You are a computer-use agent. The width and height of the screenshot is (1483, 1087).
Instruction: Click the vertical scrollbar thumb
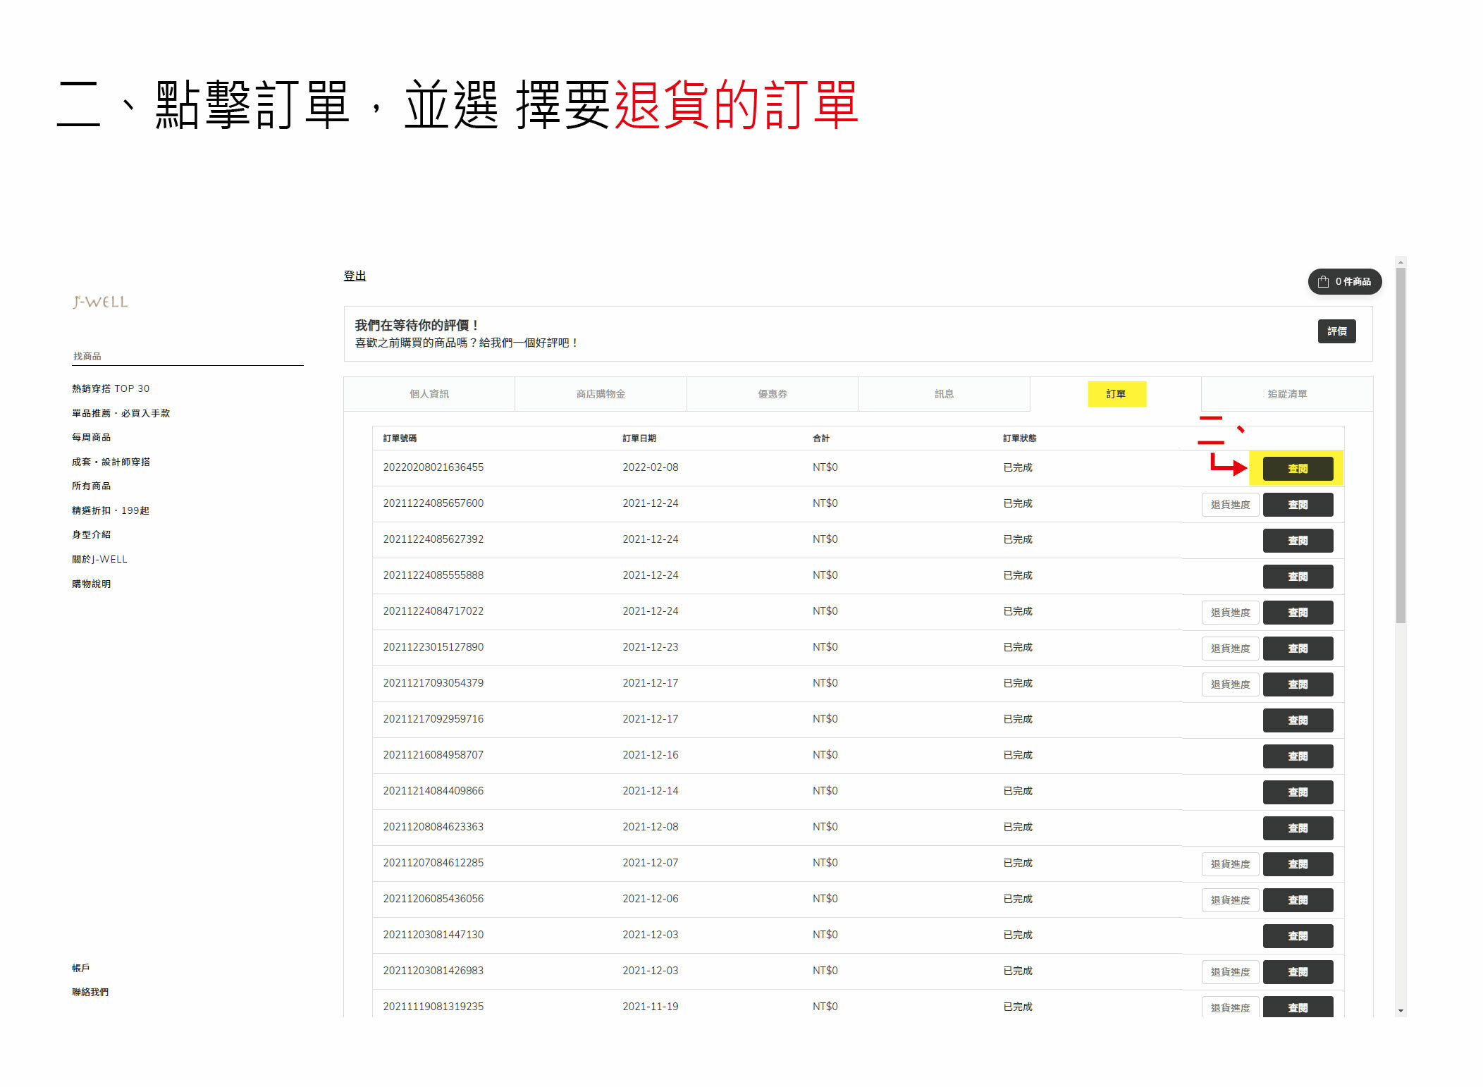tap(1401, 444)
